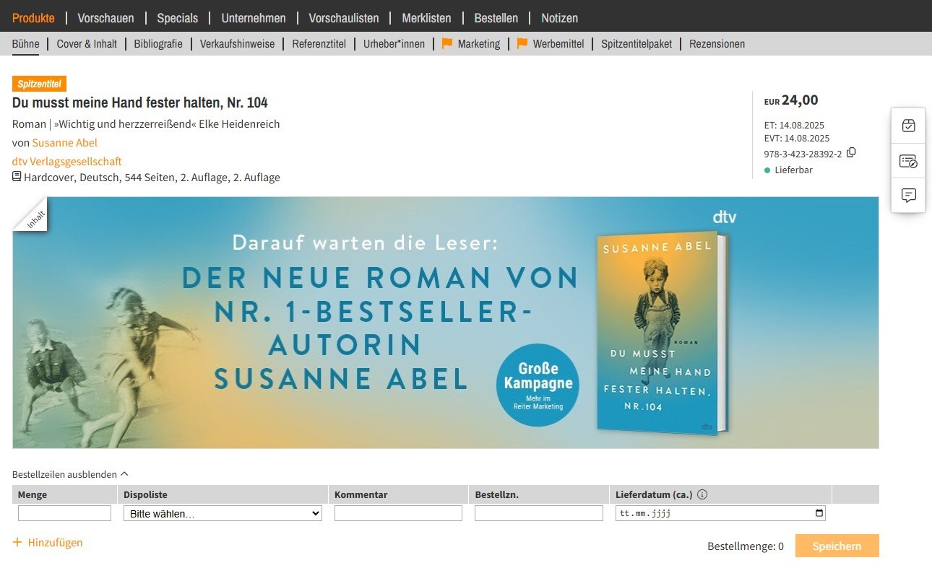932x568 pixels.
Task: Open the Bestellen menu item
Action: 496,18
